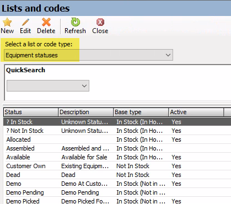The width and height of the screenshot is (231, 204).
Task: Click the Active 'Yes' cell in the Allocated row
Action: (x=176, y=139)
